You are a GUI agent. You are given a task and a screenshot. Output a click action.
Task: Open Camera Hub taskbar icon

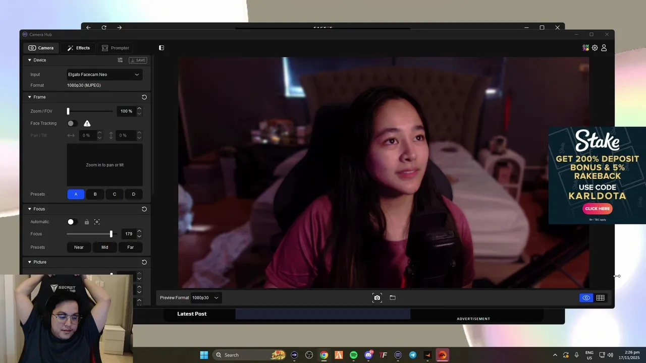click(398, 355)
